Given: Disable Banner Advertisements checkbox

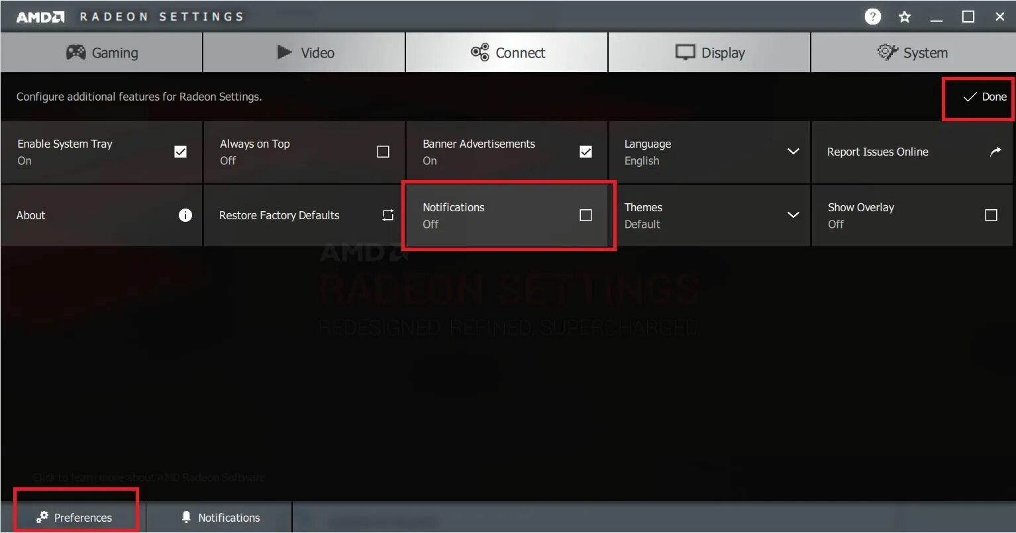Looking at the screenshot, I should point(585,152).
